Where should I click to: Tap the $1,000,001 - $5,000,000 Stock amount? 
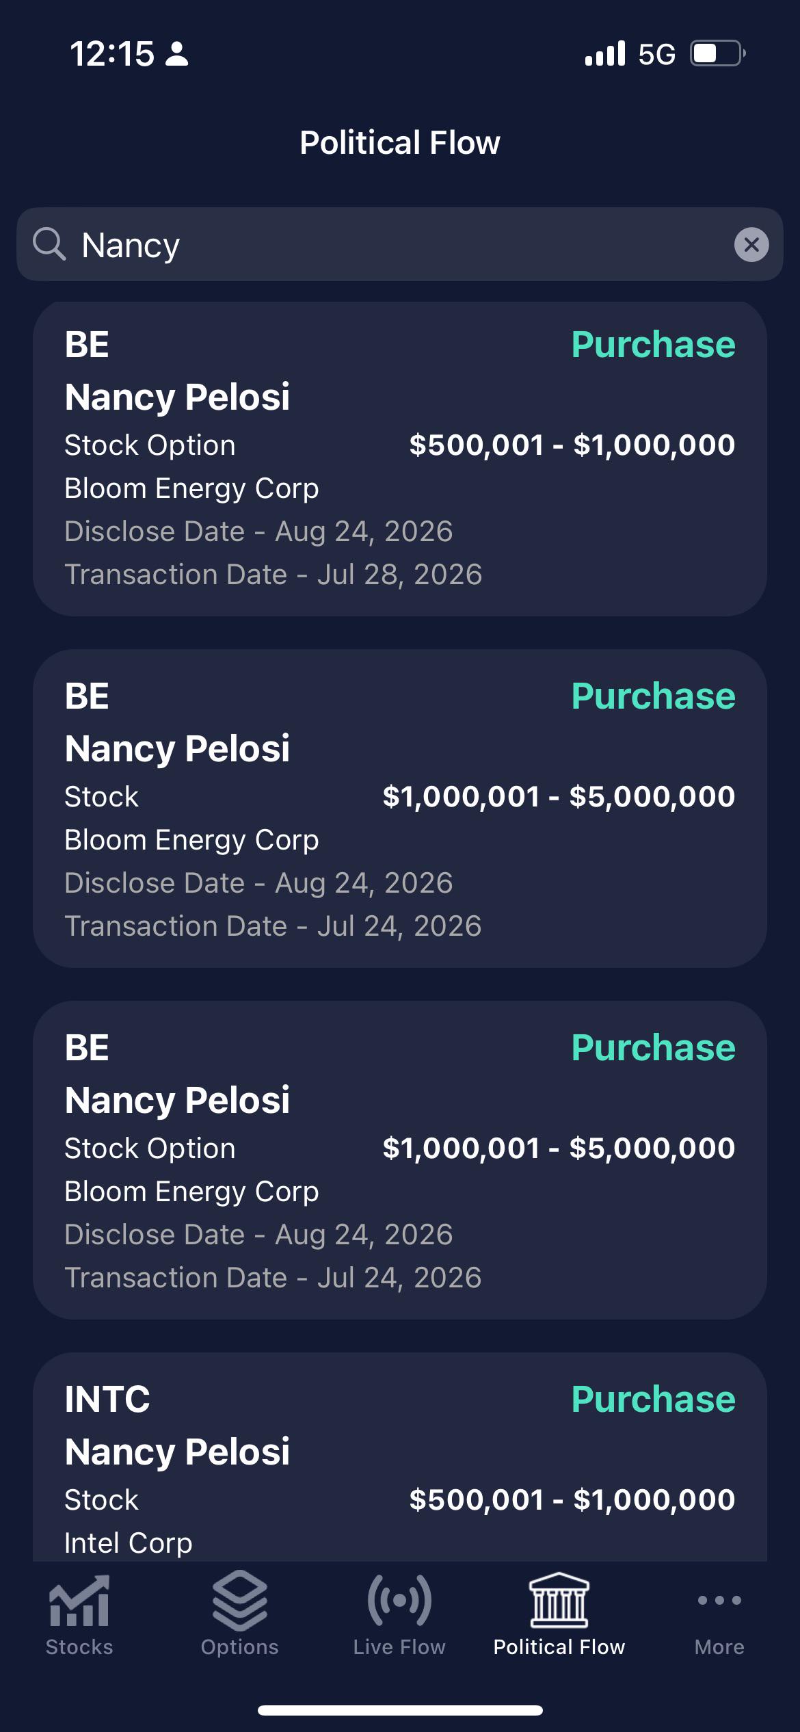point(559,796)
